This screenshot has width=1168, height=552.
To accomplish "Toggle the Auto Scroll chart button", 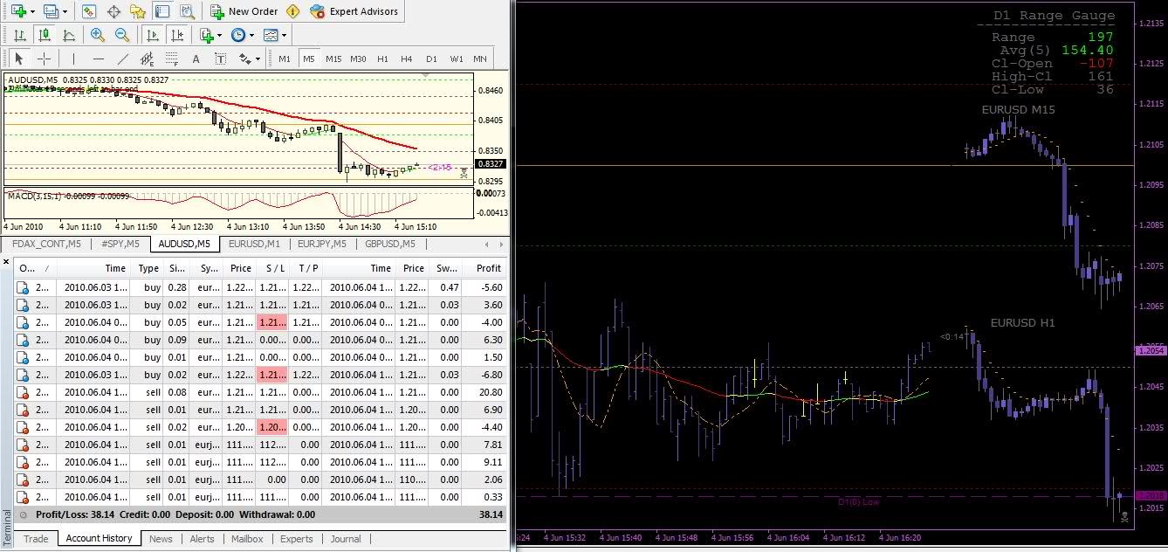I will (153, 35).
